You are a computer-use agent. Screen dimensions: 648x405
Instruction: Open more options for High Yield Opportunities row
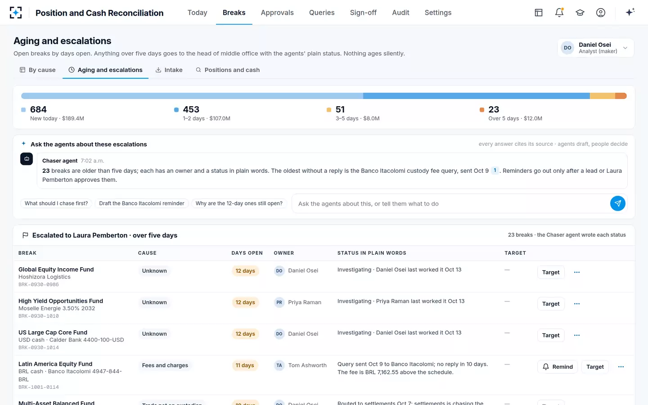click(577, 304)
